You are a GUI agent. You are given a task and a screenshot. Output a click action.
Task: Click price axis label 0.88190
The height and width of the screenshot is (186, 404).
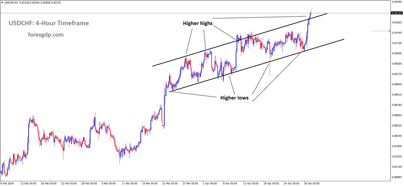397,136
